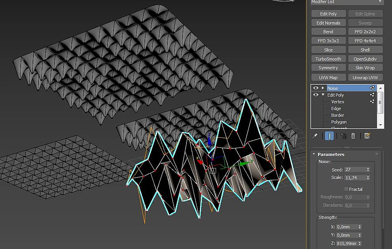Toggle Show End Result button
This screenshot has height=249, width=392.
coord(329,136)
